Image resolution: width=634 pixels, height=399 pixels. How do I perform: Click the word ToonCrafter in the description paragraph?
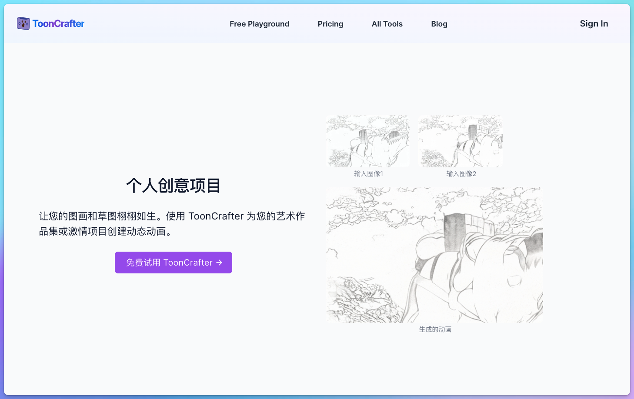point(216,216)
